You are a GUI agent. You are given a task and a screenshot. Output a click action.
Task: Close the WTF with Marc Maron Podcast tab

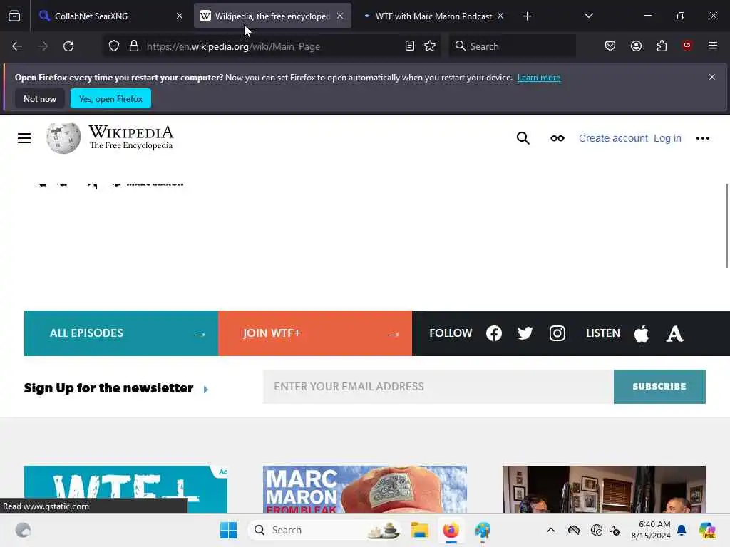tap(500, 16)
